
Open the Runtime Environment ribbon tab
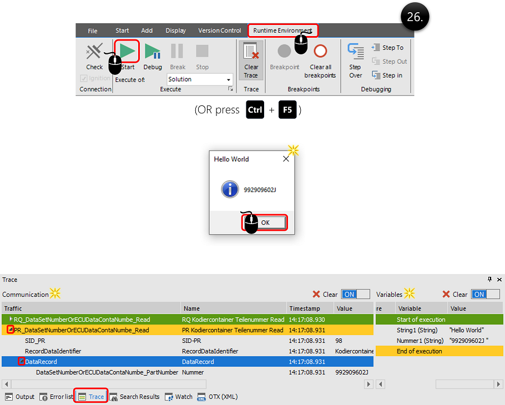pos(282,31)
